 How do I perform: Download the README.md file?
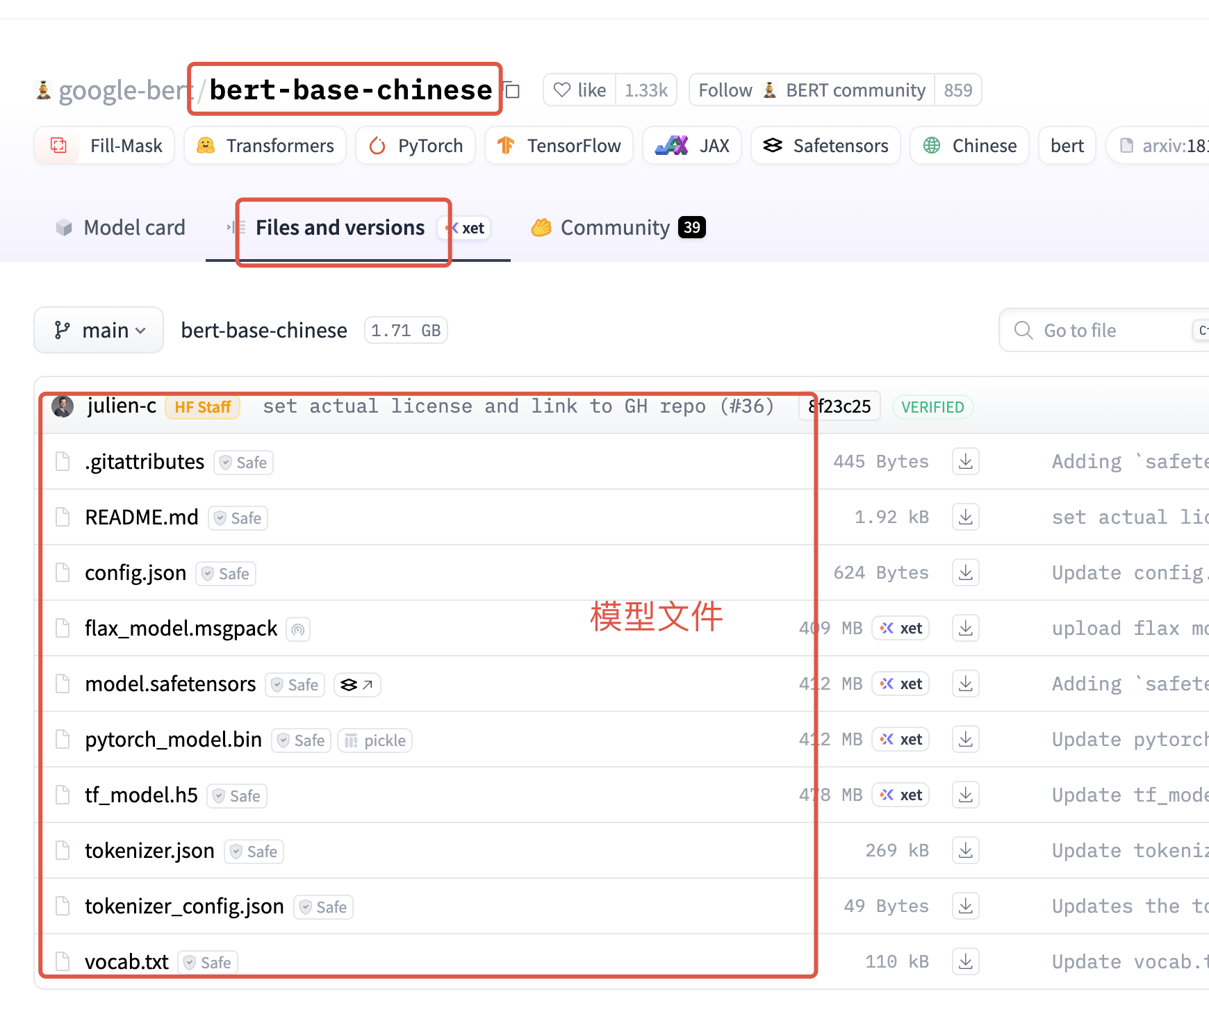tap(966, 518)
